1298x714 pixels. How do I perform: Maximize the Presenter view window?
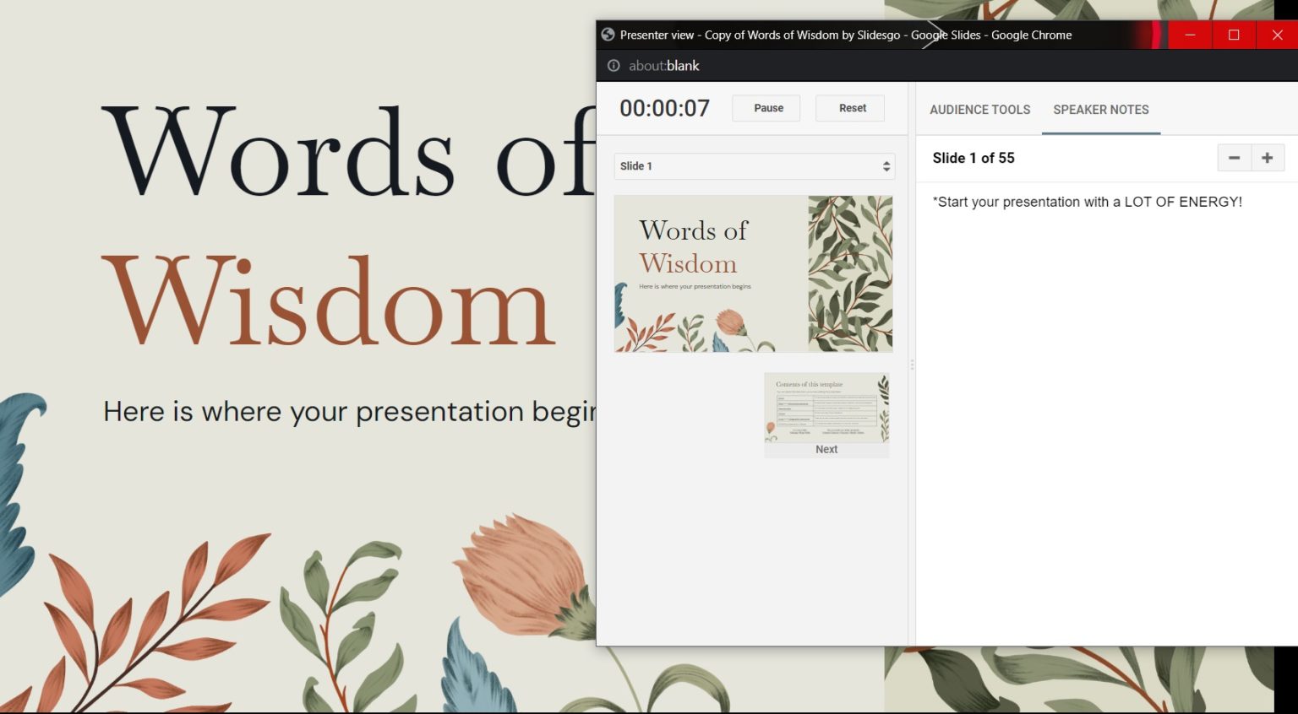click(x=1234, y=35)
